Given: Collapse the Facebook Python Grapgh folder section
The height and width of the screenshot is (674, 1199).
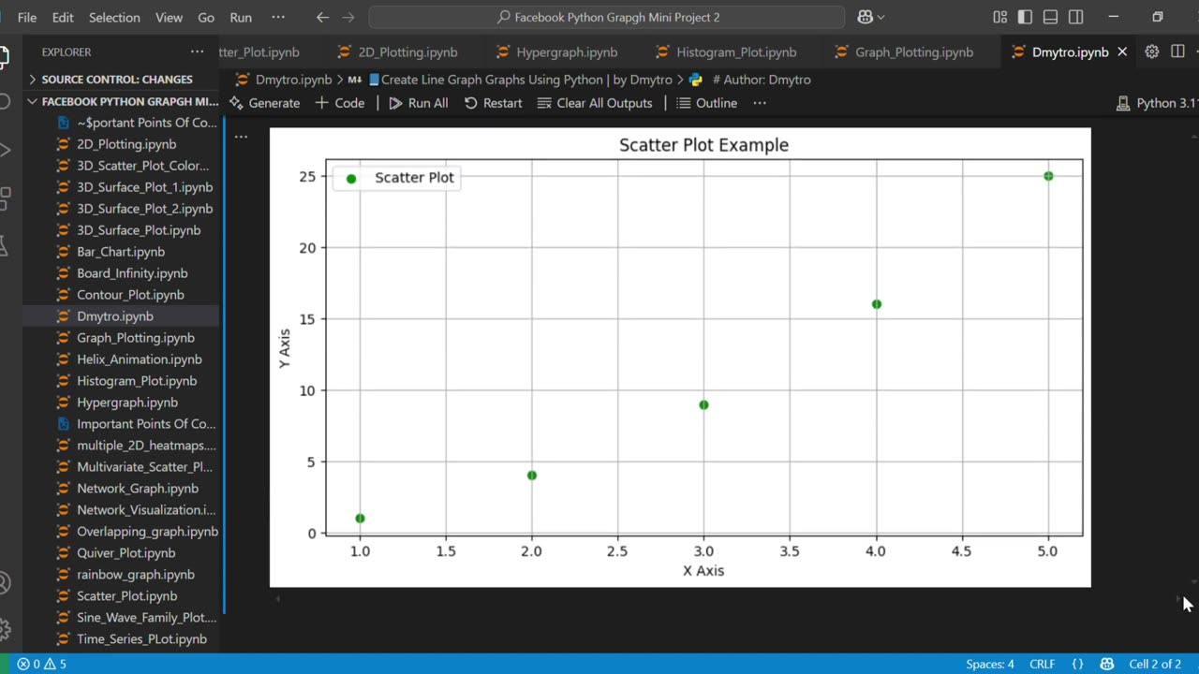Looking at the screenshot, I should 120,101.
